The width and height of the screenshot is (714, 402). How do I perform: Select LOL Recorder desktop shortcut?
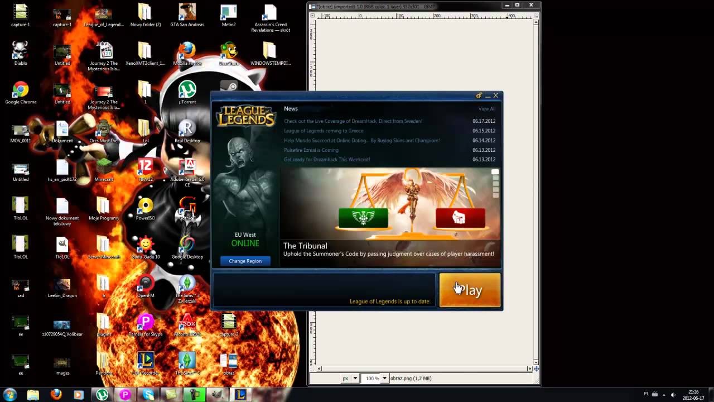145,363
